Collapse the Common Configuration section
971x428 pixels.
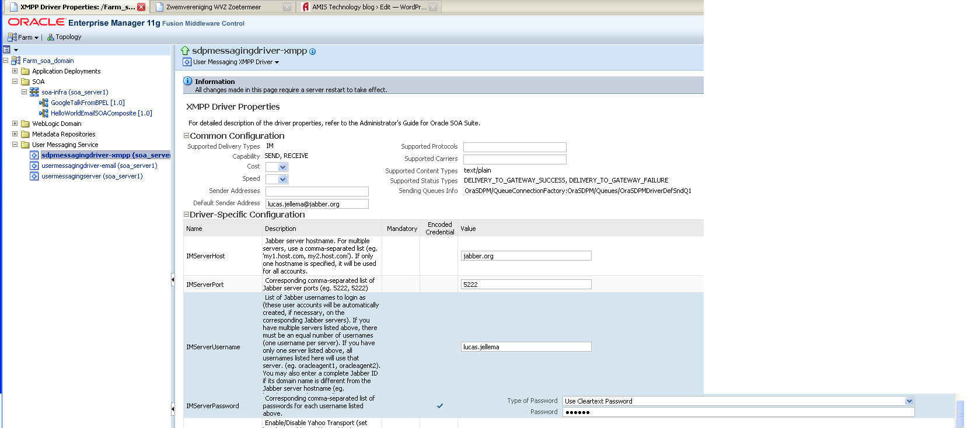coord(186,136)
